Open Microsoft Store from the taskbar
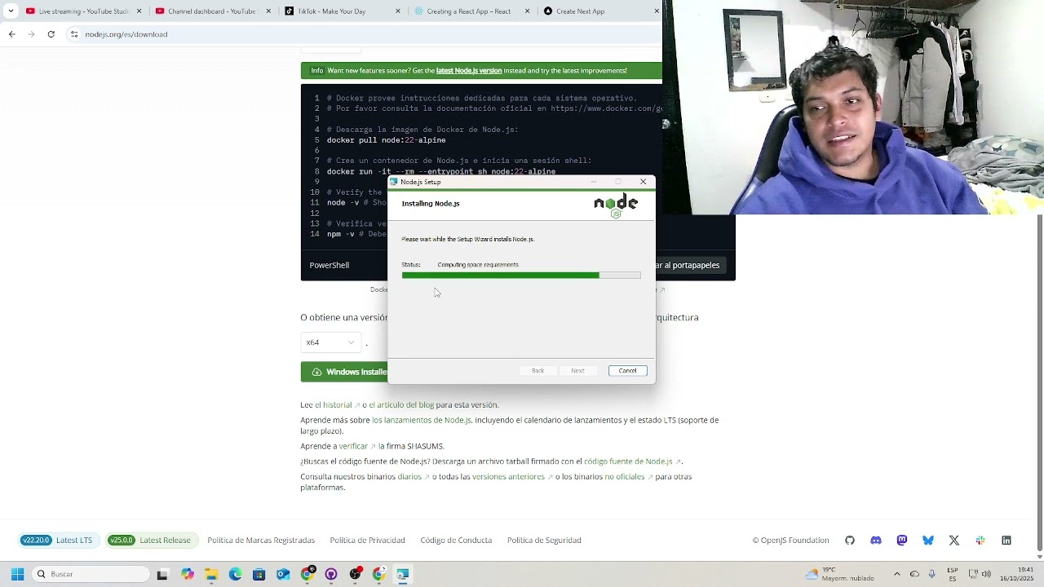Viewport: 1044px width, 587px height. (x=259, y=574)
